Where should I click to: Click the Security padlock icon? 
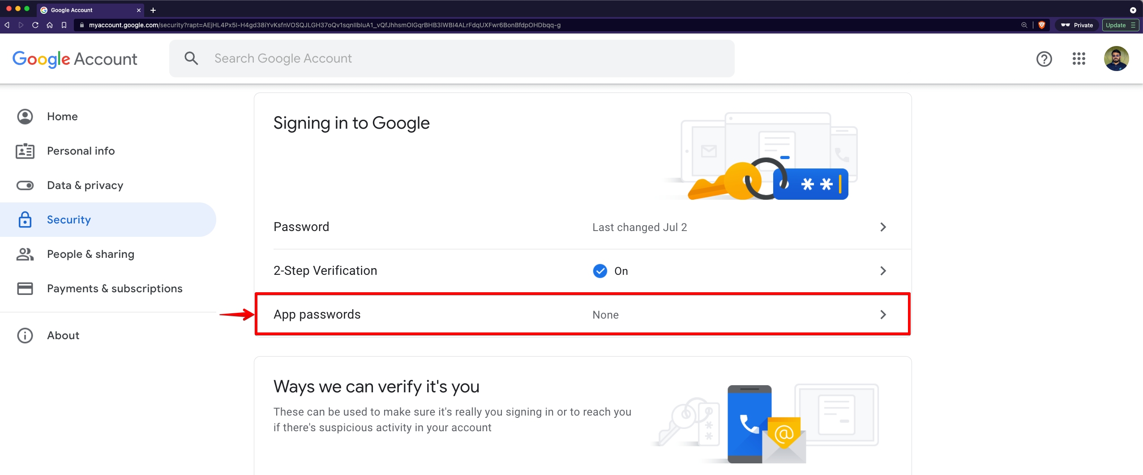(x=25, y=219)
